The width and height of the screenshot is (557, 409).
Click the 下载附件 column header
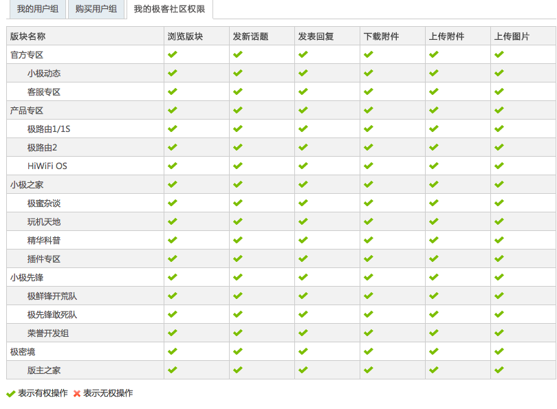381,36
